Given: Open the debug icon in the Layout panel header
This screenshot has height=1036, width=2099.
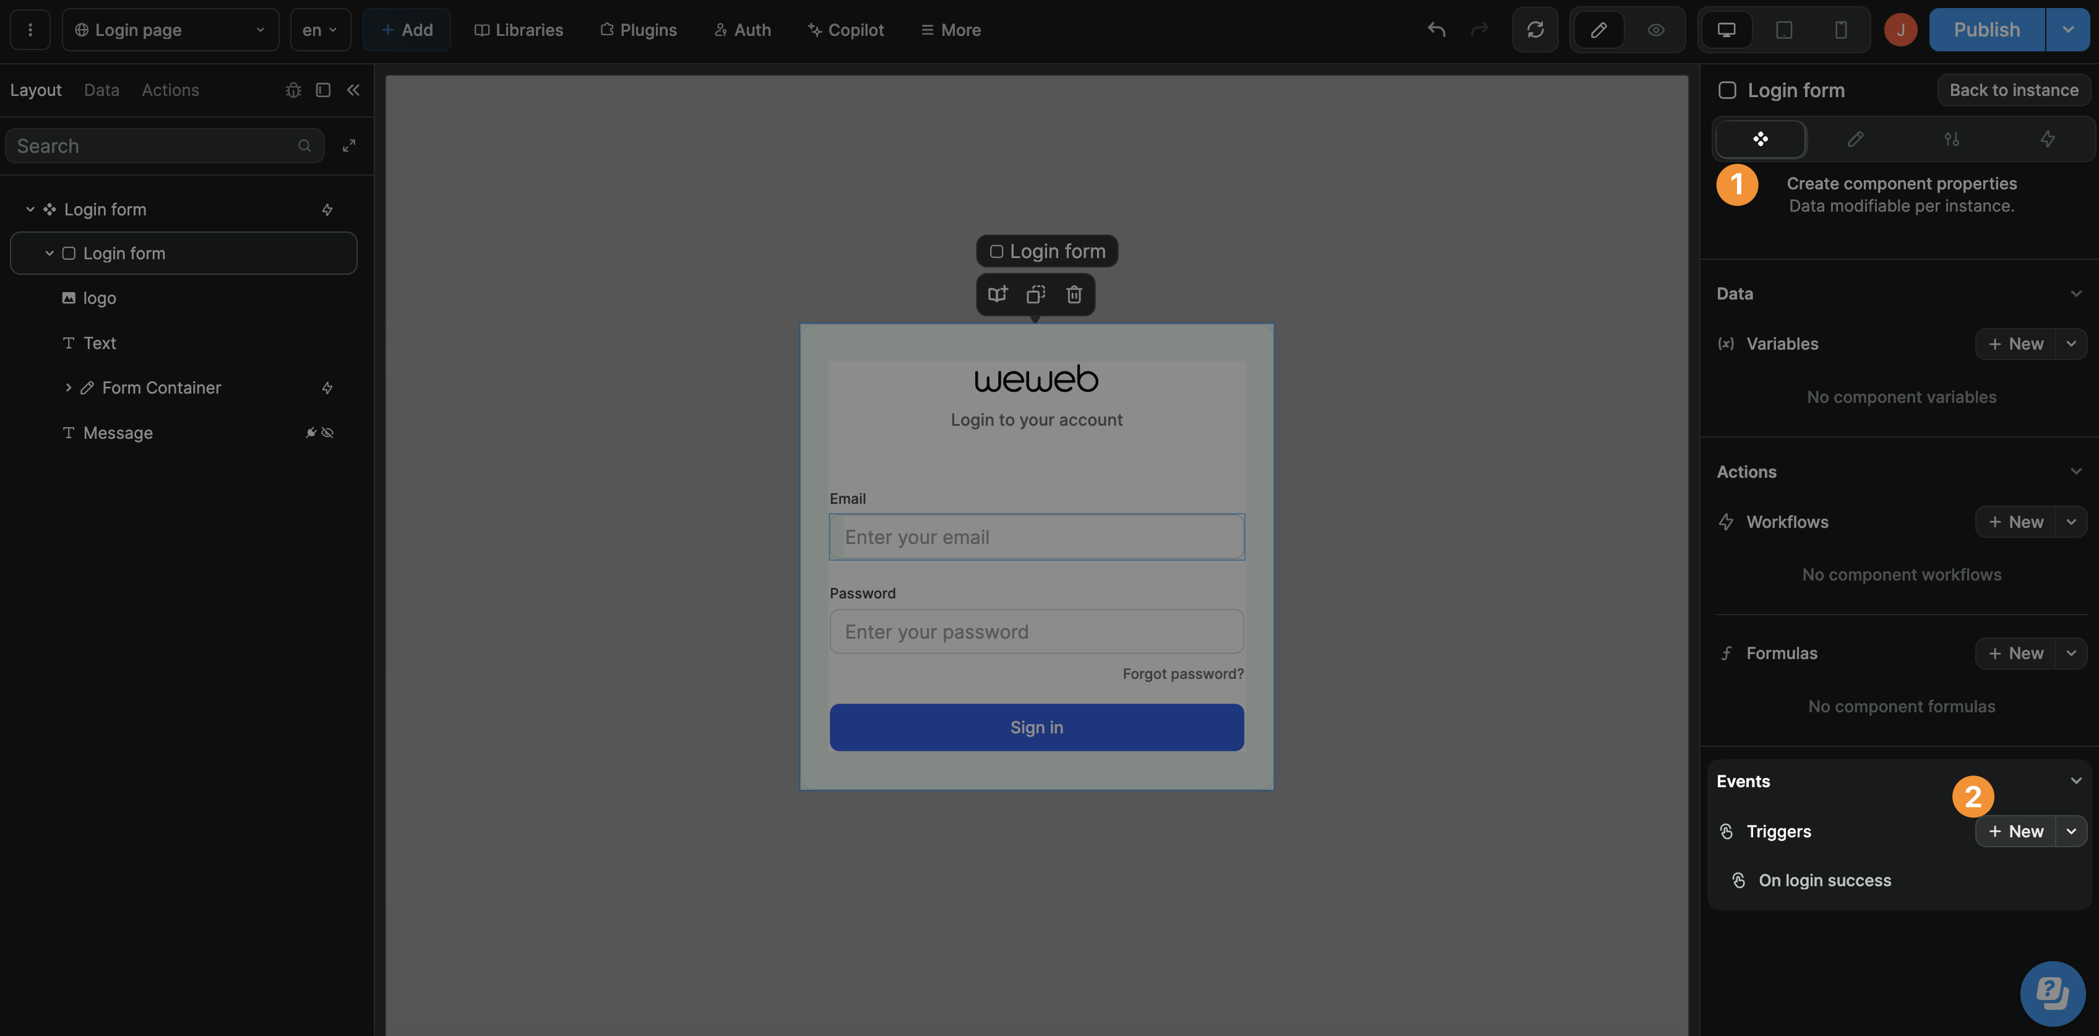Looking at the screenshot, I should (293, 90).
